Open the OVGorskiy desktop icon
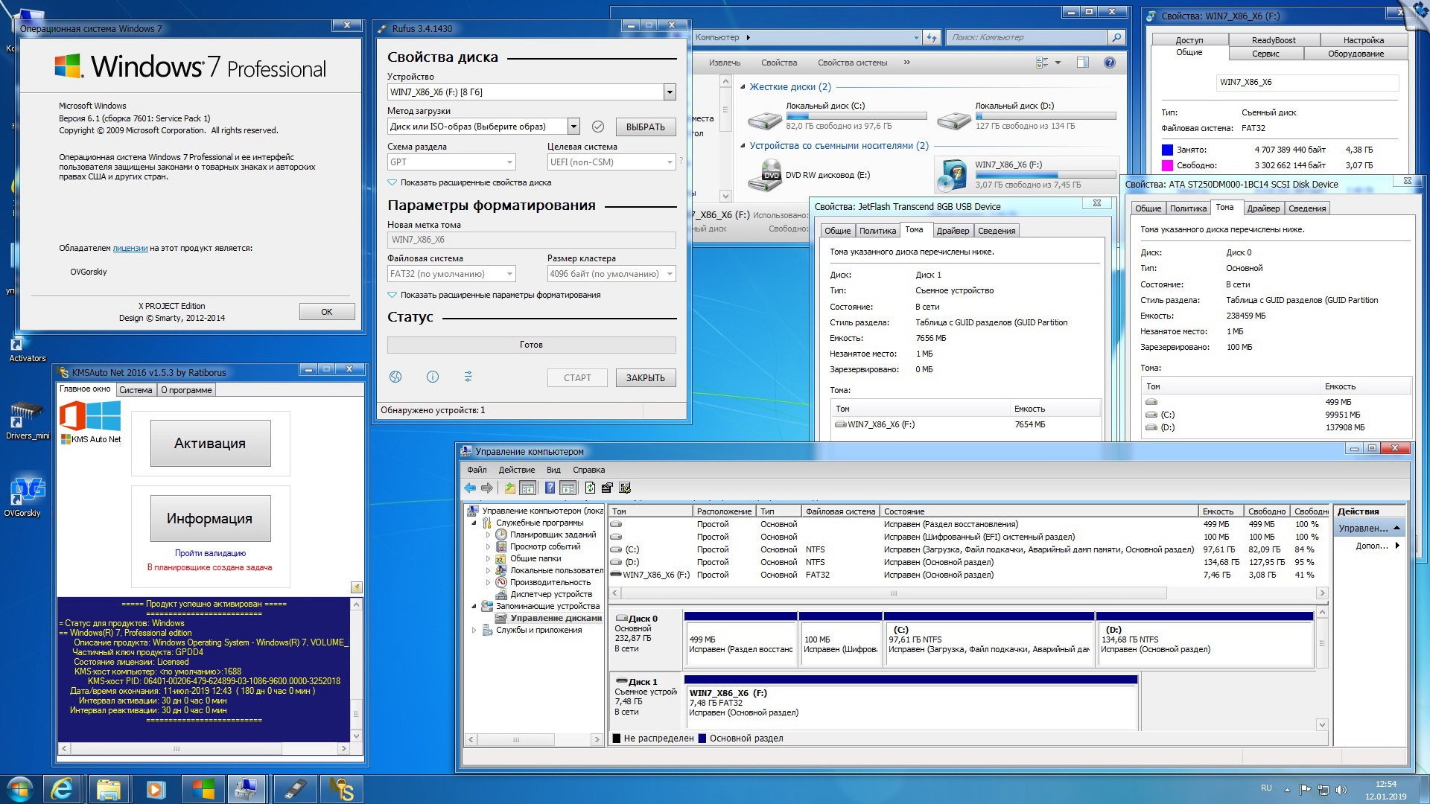 pyautogui.click(x=27, y=497)
